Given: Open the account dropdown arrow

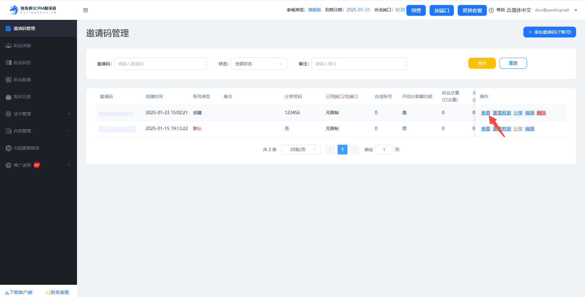Looking at the screenshot, I should point(576,10).
